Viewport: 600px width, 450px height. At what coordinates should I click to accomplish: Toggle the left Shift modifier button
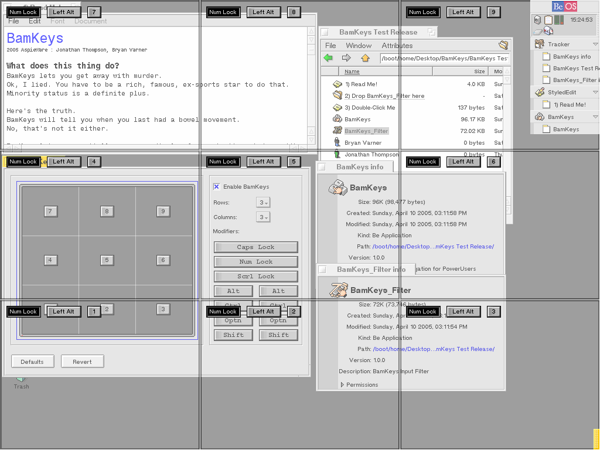233,335
